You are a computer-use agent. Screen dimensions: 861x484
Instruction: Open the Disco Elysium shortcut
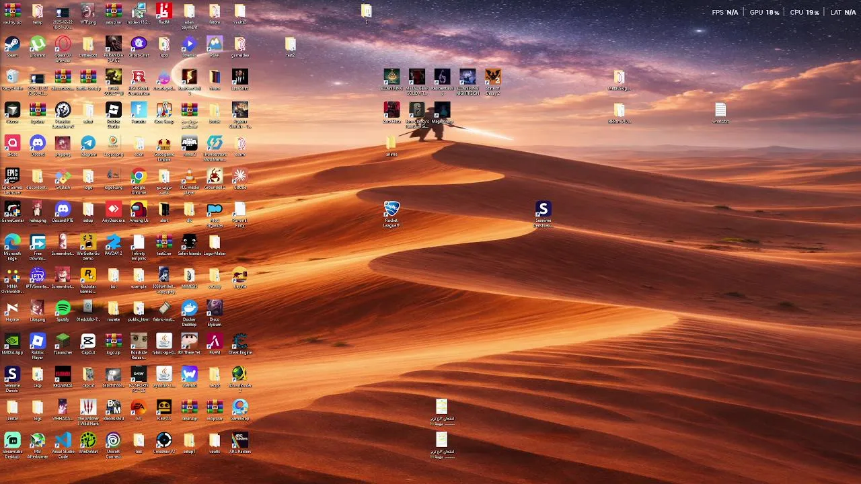(x=215, y=312)
